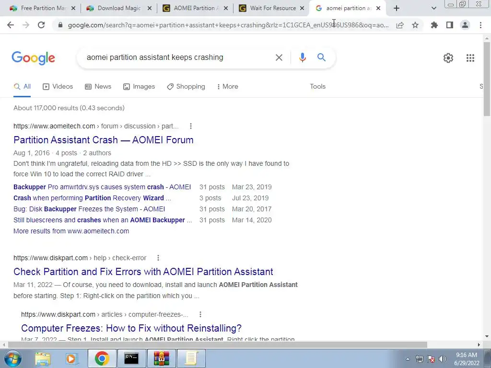Open Windows Media Player taskbar icon

[72, 359]
